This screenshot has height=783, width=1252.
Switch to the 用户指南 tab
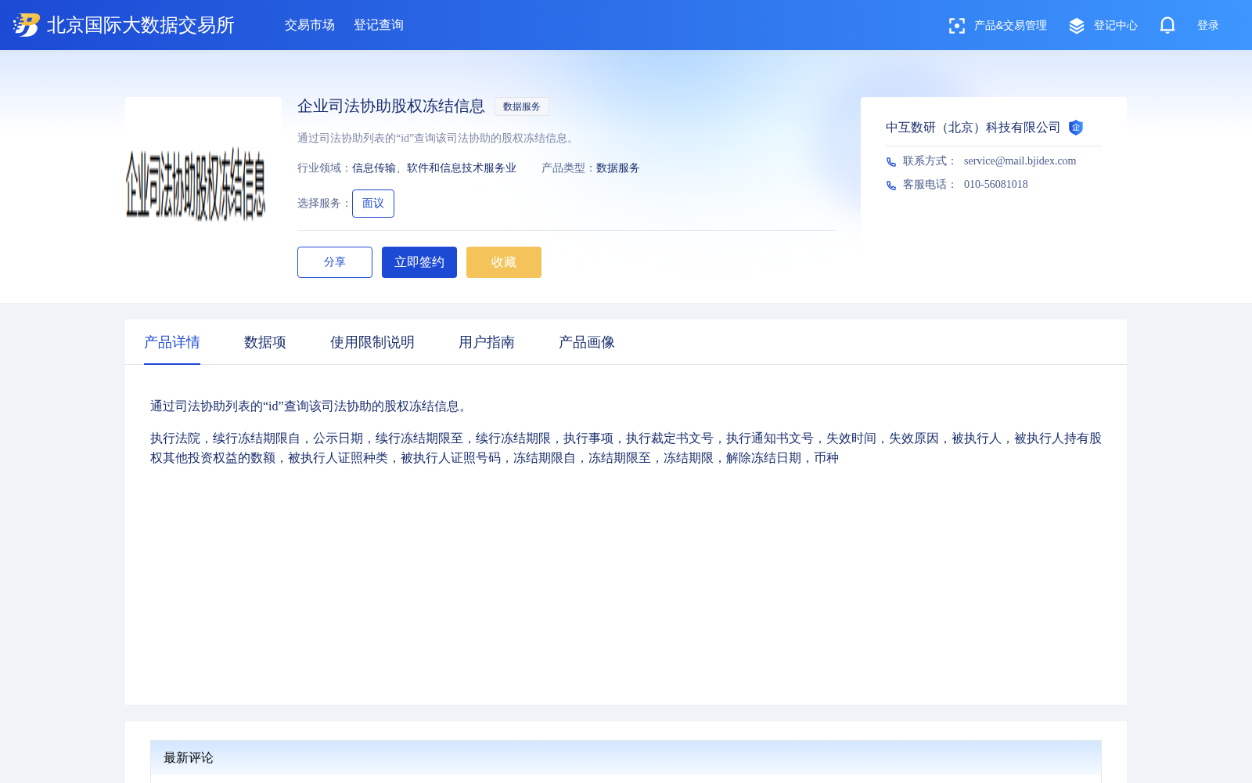click(487, 342)
